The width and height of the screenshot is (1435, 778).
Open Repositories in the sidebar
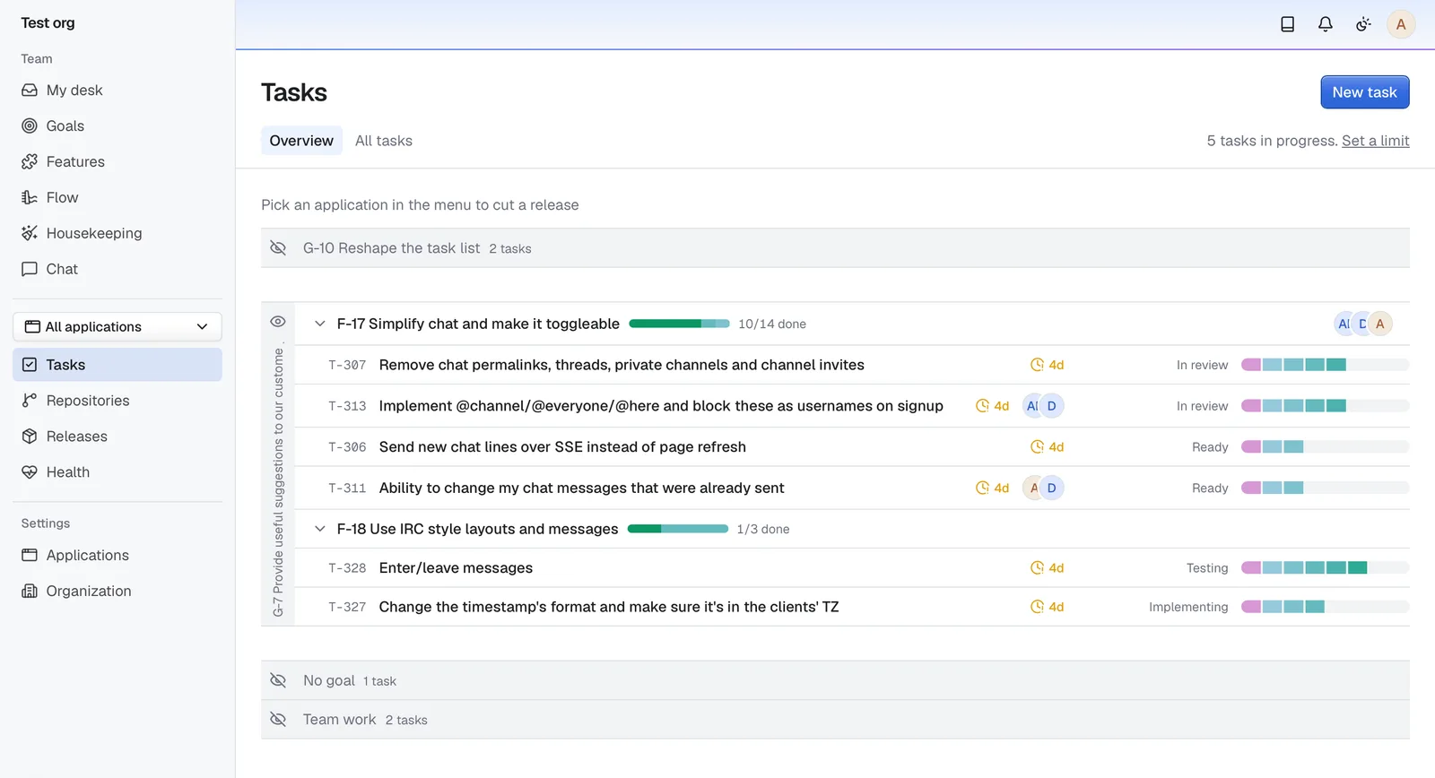click(117, 401)
